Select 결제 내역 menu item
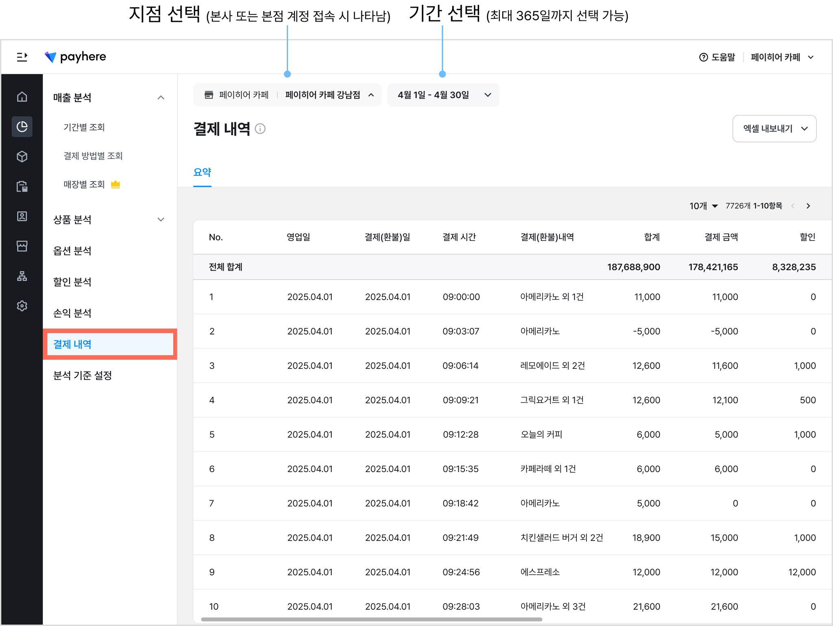Viewport: 833px width, 626px height. pyautogui.click(x=110, y=344)
